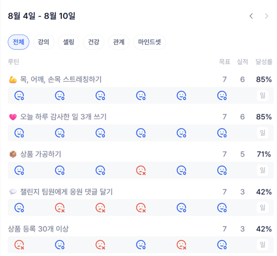Filter routines by 건강 tab
The image size is (277, 256).
(x=93, y=42)
